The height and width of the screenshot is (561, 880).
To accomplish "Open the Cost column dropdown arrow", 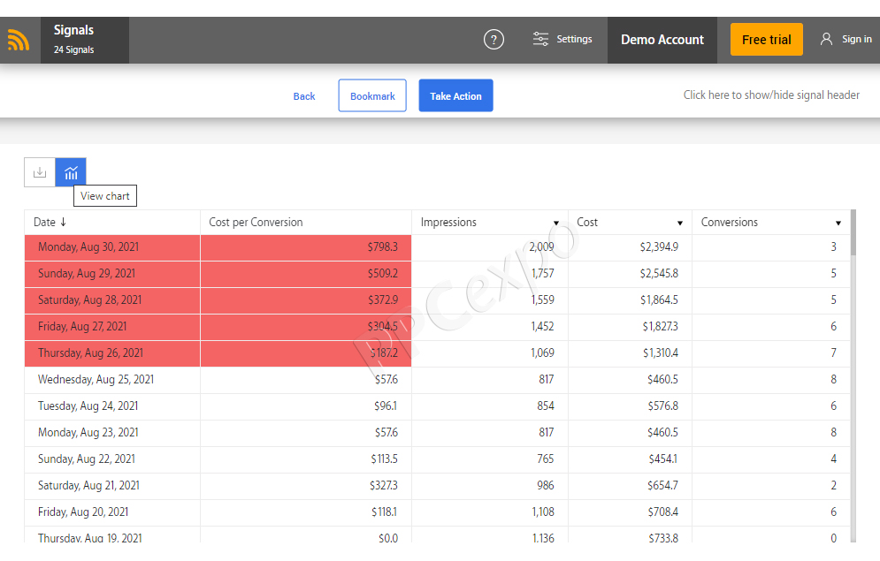I will pos(679,223).
